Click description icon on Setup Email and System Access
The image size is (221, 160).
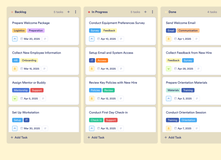point(122,69)
